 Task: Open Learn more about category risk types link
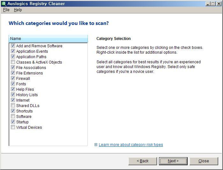[x=131, y=145]
